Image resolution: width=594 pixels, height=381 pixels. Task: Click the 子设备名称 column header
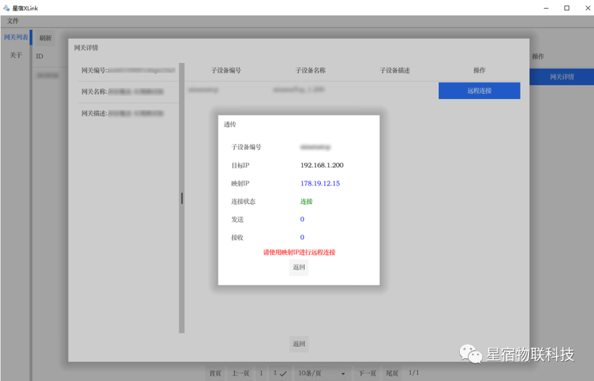310,70
